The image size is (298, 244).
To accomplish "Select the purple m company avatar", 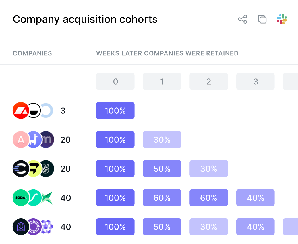I will tap(46, 140).
